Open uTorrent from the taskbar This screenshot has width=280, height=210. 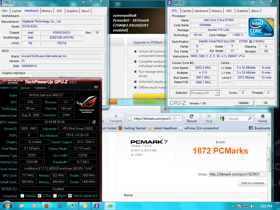tap(72, 206)
